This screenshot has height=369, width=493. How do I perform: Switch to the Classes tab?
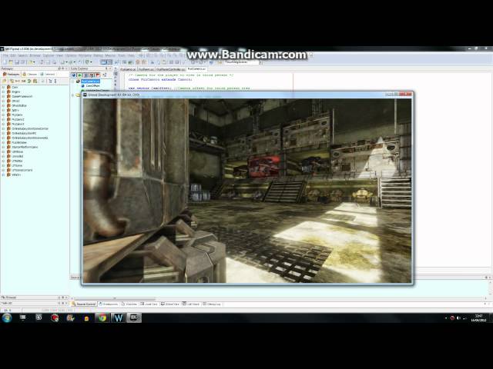coord(30,75)
